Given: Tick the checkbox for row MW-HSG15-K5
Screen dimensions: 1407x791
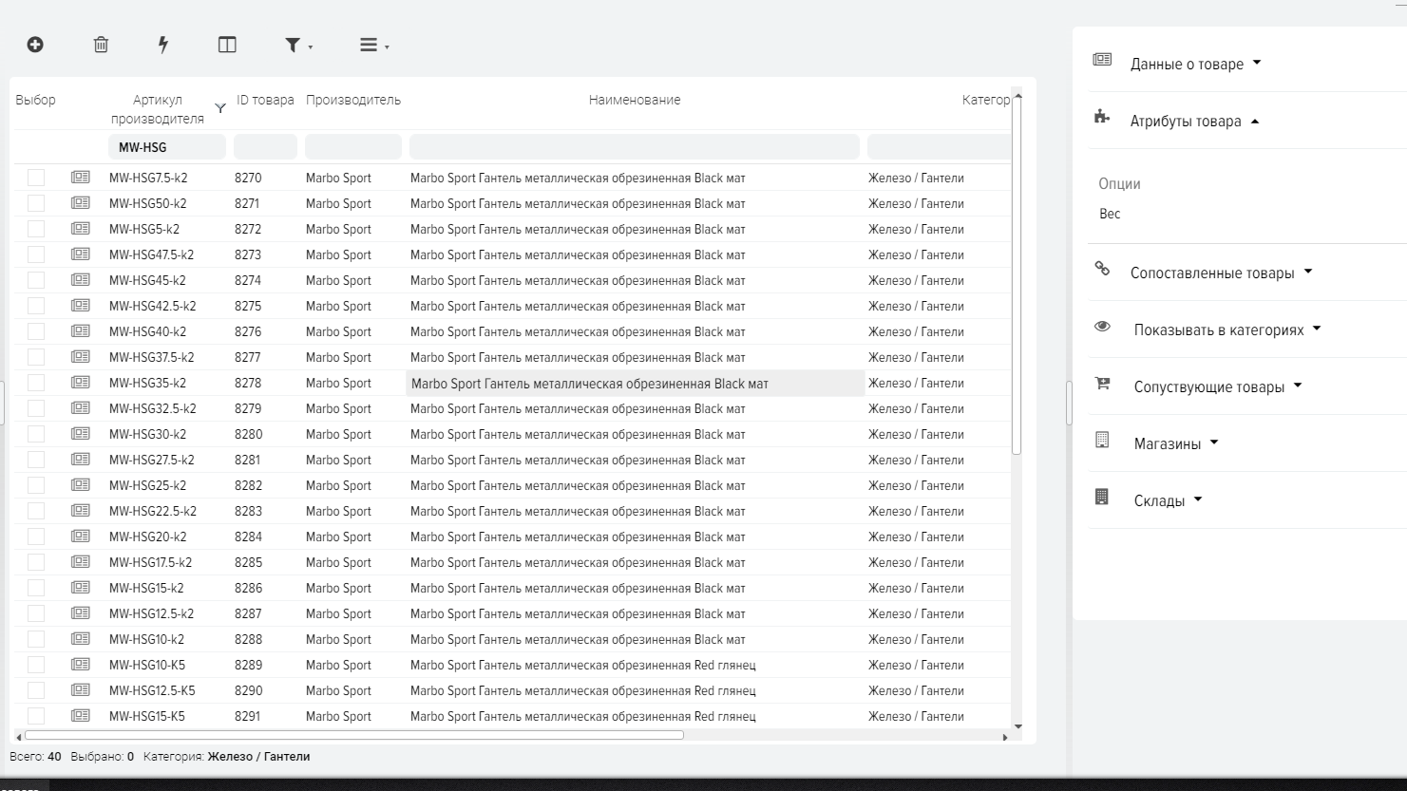Looking at the screenshot, I should point(36,716).
